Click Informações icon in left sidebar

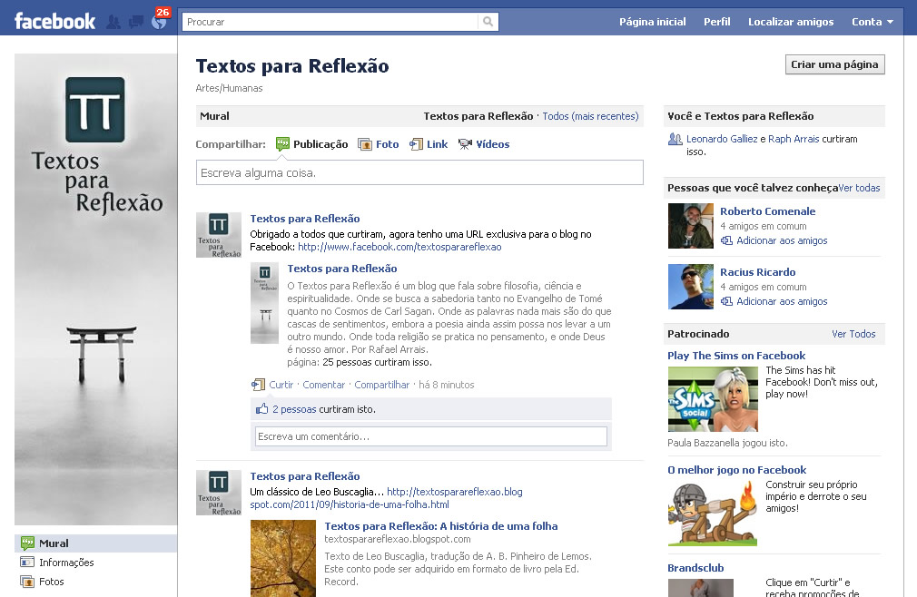pyautogui.click(x=27, y=562)
